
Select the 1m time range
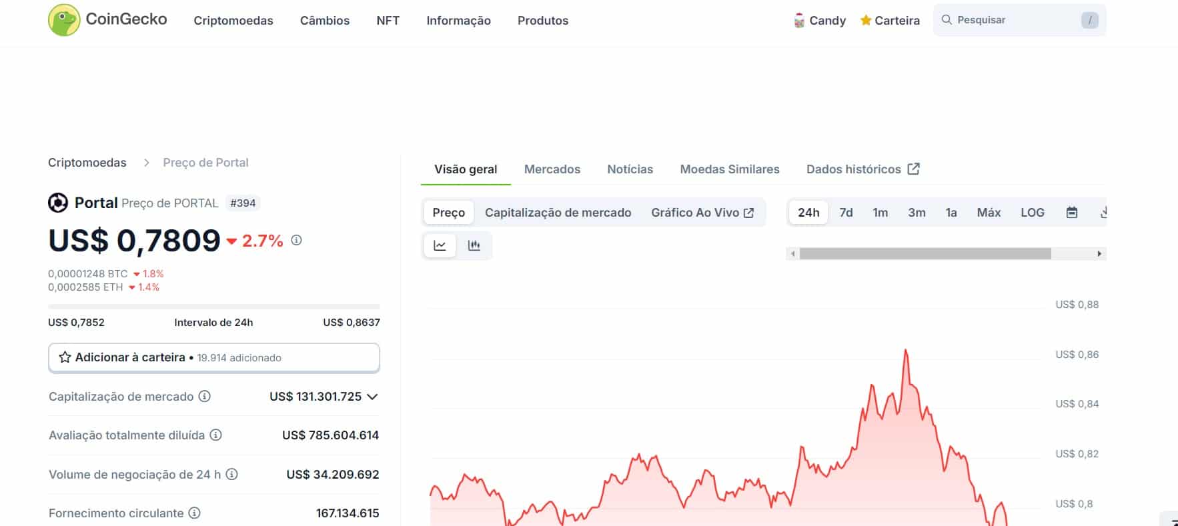(x=880, y=213)
